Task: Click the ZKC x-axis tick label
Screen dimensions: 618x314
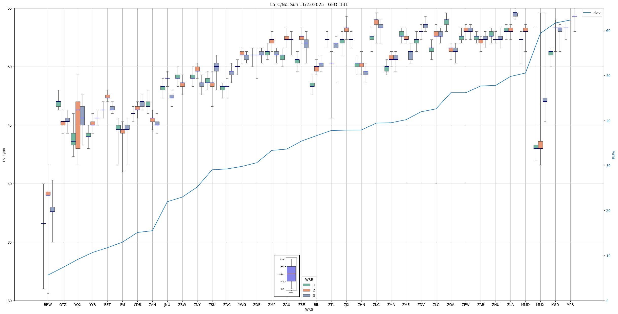Action: tap(376, 305)
